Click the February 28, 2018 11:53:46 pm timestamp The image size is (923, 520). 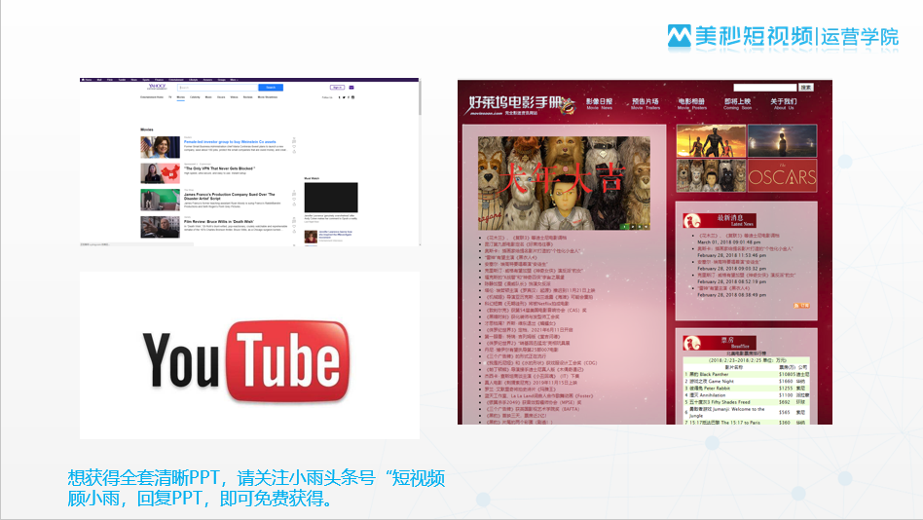point(732,255)
